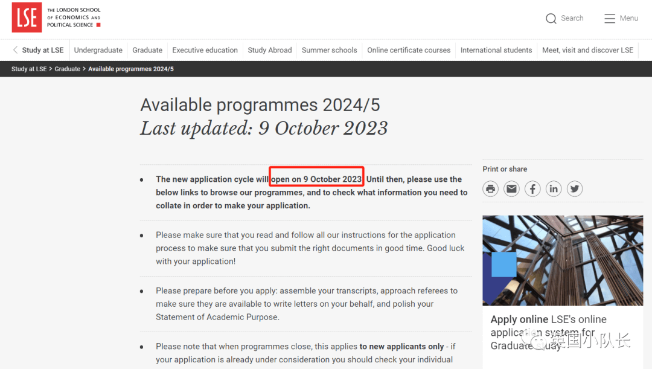Click the Search label
The image size is (652, 369).
572,18
